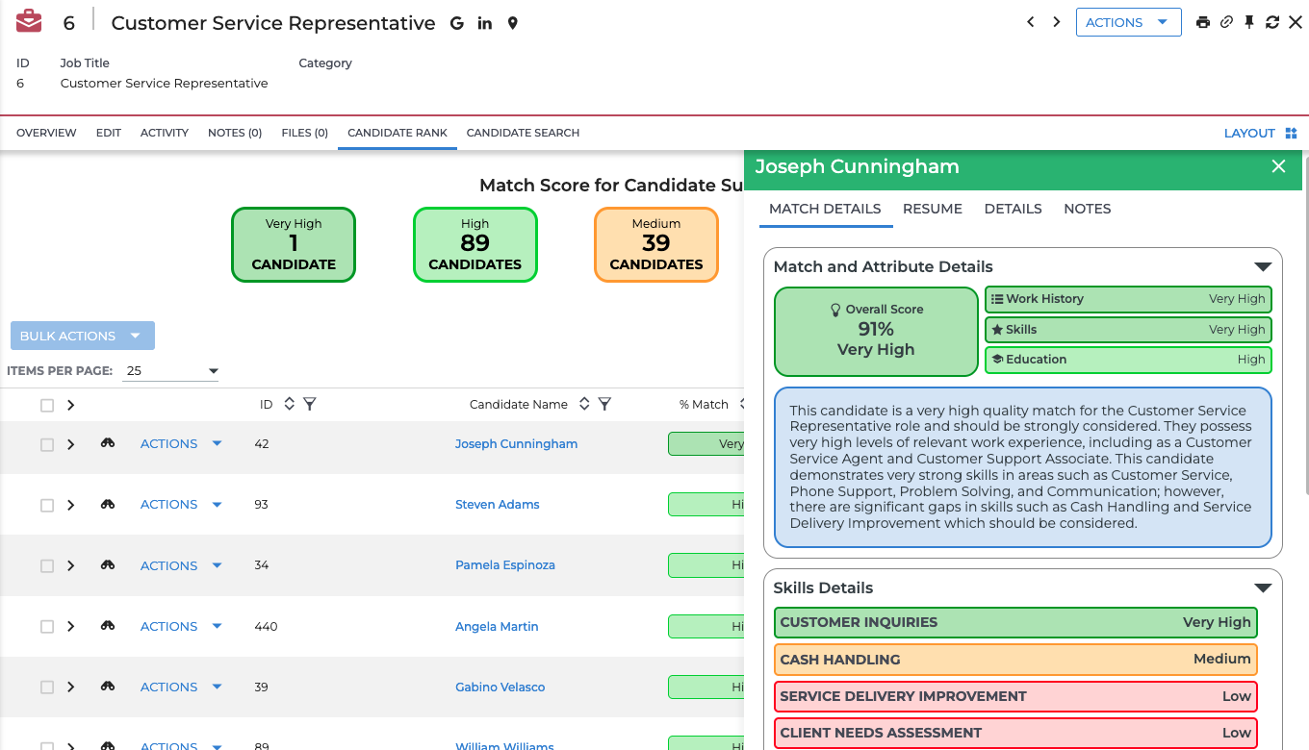
Task: Open ACTIONS menu for Pamela Espinoza
Action: tap(181, 565)
